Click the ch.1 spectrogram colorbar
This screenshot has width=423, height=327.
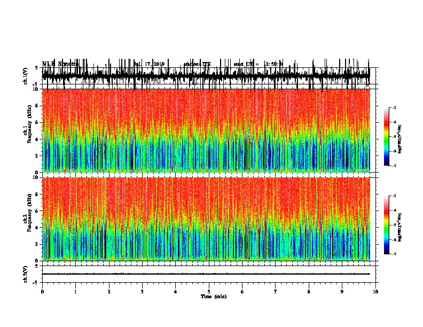pos(386,137)
